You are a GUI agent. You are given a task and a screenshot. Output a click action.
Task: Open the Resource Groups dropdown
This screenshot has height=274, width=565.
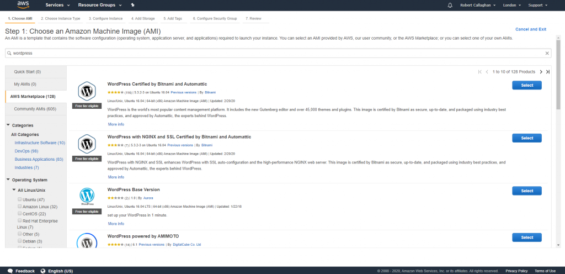coord(100,6)
